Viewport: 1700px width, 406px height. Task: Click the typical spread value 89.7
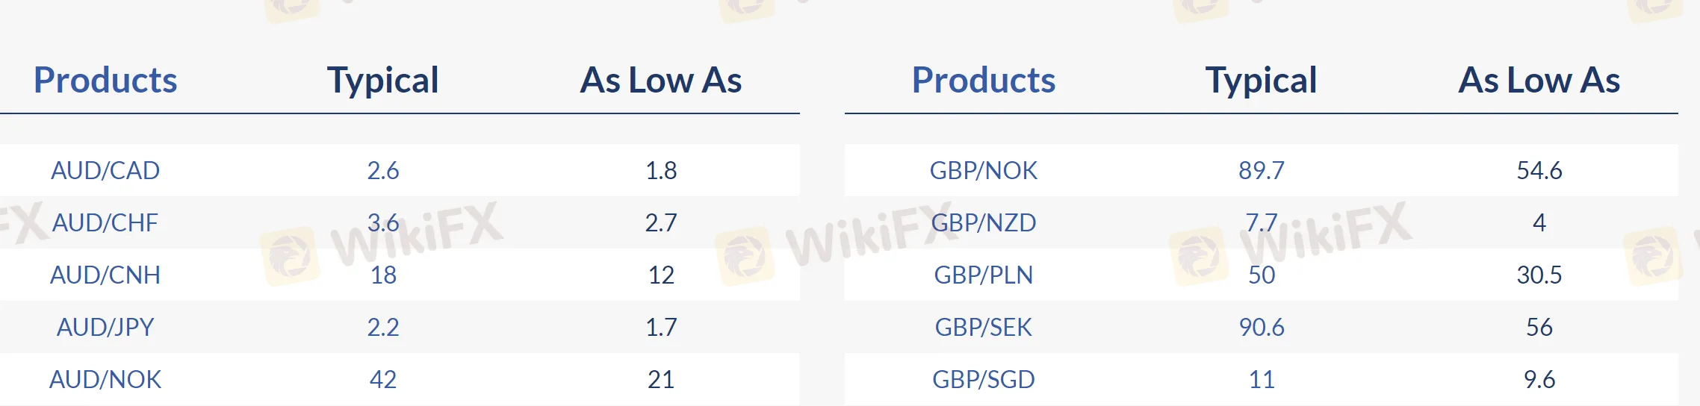tap(1262, 170)
